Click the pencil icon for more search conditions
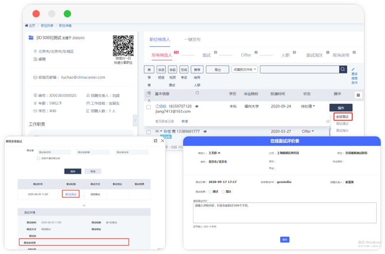The image size is (385, 254). [353, 70]
